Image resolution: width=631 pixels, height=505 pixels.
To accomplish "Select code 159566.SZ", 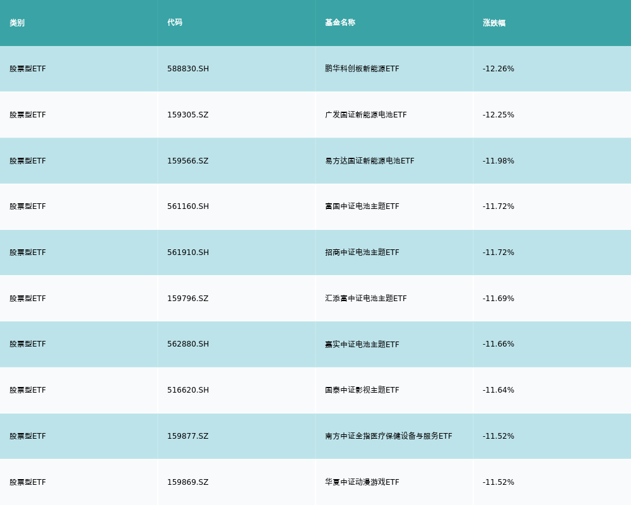I will click(188, 161).
